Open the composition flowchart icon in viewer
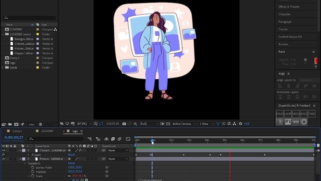 234,124
